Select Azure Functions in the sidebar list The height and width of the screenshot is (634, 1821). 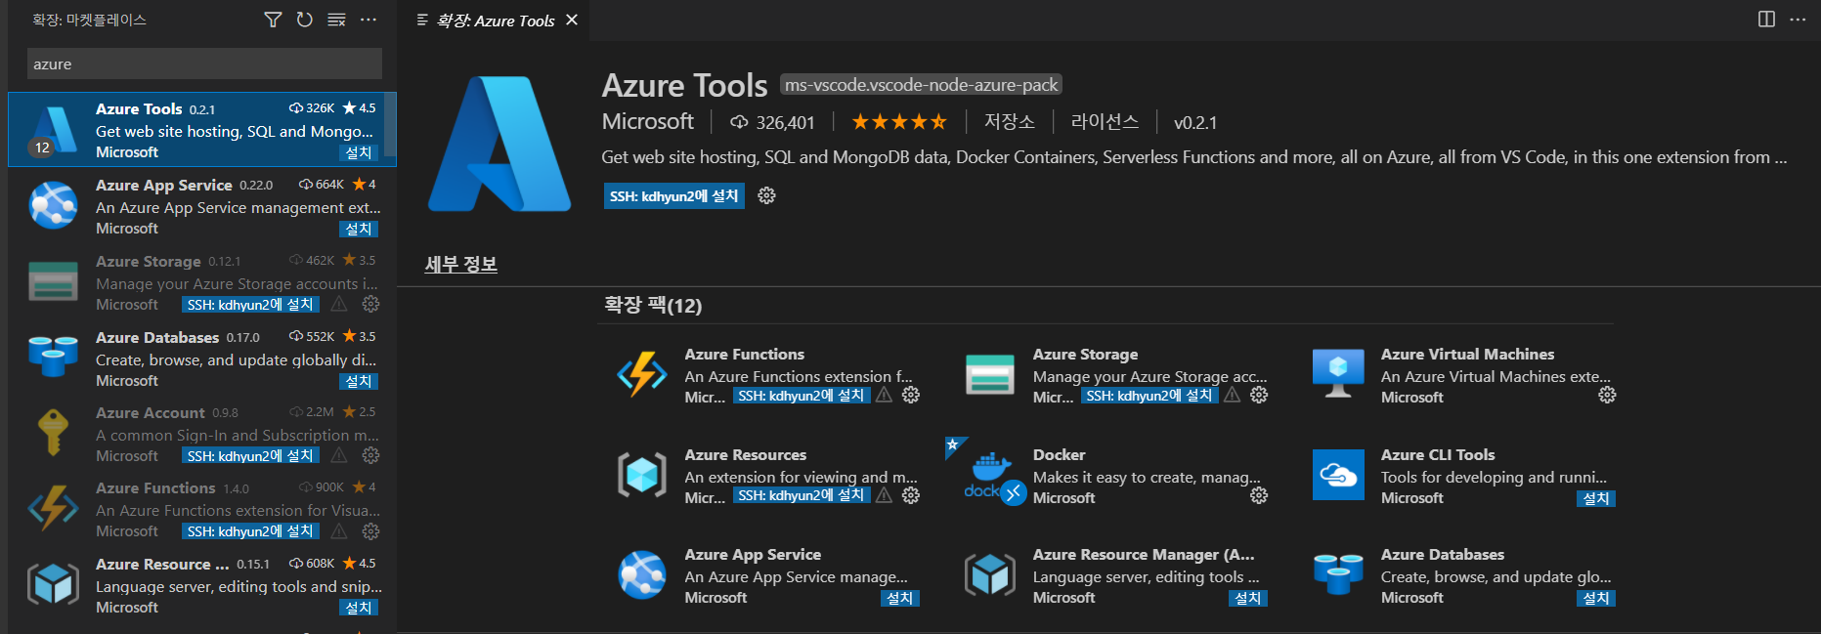point(202,509)
